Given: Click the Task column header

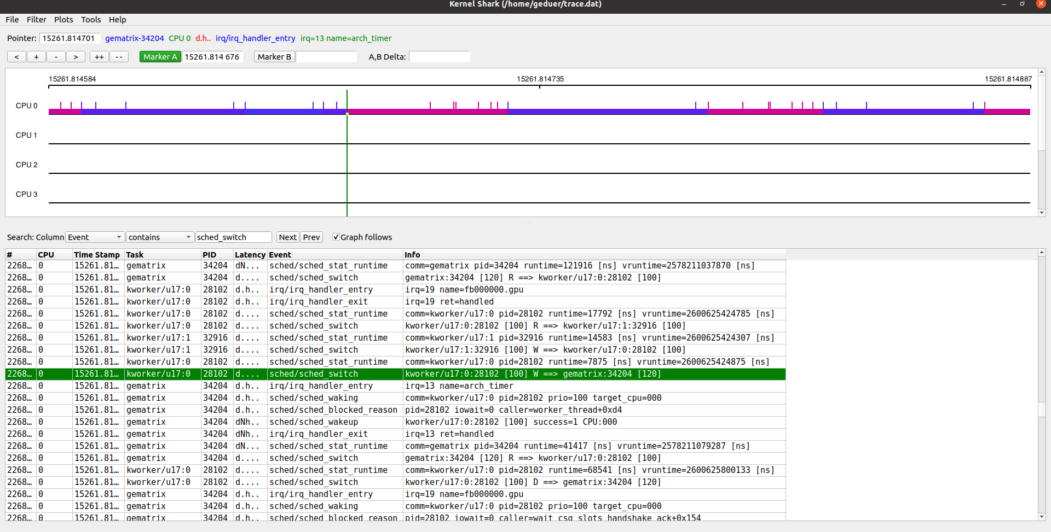Looking at the screenshot, I should click(x=163, y=255).
